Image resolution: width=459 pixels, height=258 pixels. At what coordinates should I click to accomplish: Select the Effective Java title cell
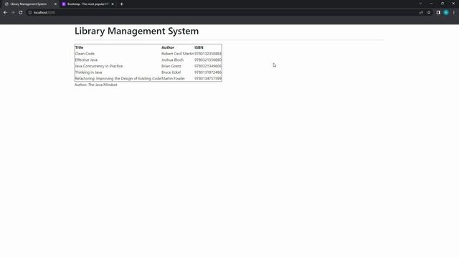click(86, 60)
